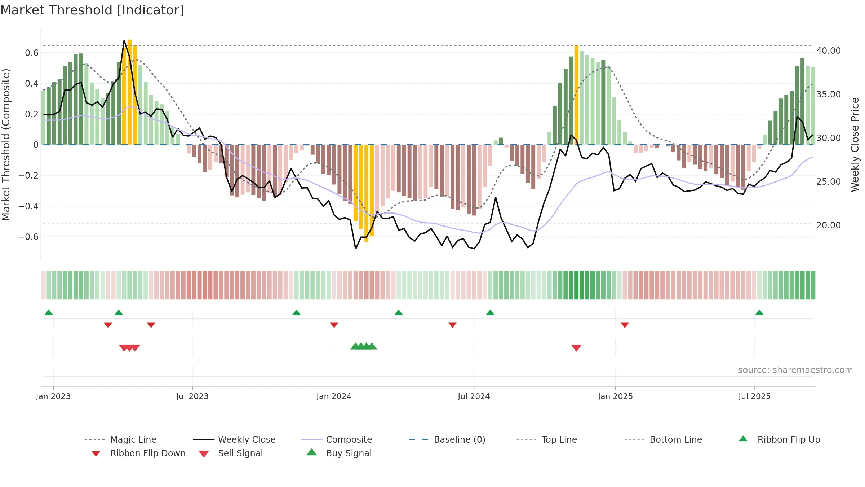Click the 30.00 price axis label
Image resolution: width=865 pixels, height=487 pixels.
[829, 138]
